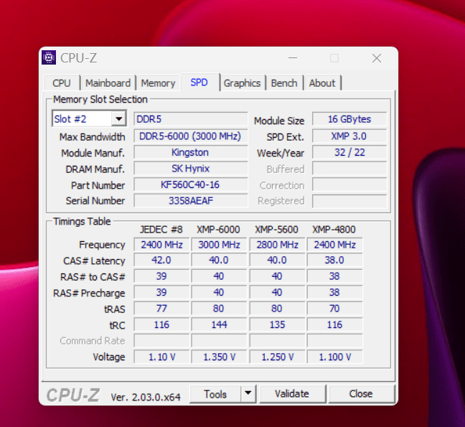Click the Validate button
This screenshot has width=465, height=427.
click(292, 394)
